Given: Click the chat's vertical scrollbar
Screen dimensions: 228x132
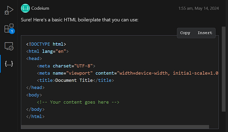Looking at the screenshot, I should 223,69.
